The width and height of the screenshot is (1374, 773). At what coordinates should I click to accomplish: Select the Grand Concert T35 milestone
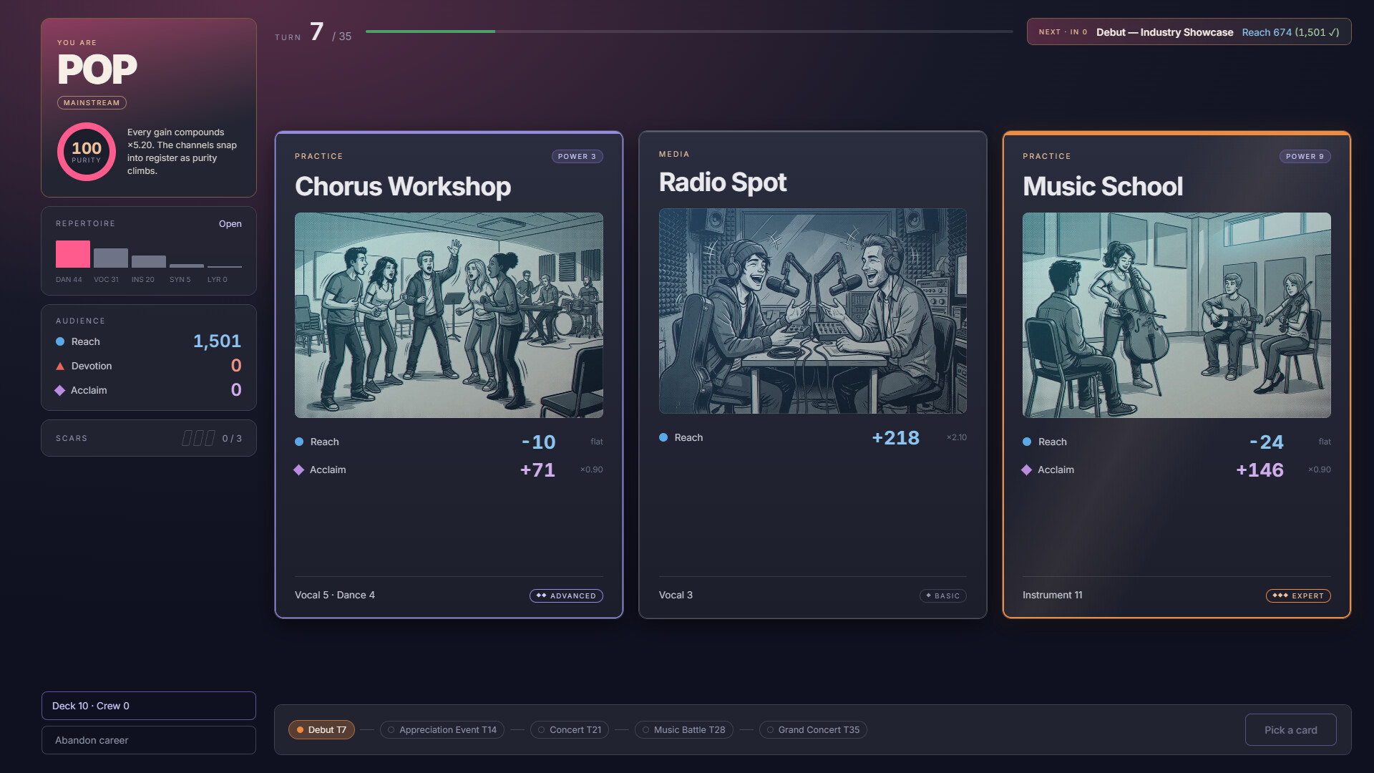[x=813, y=730]
